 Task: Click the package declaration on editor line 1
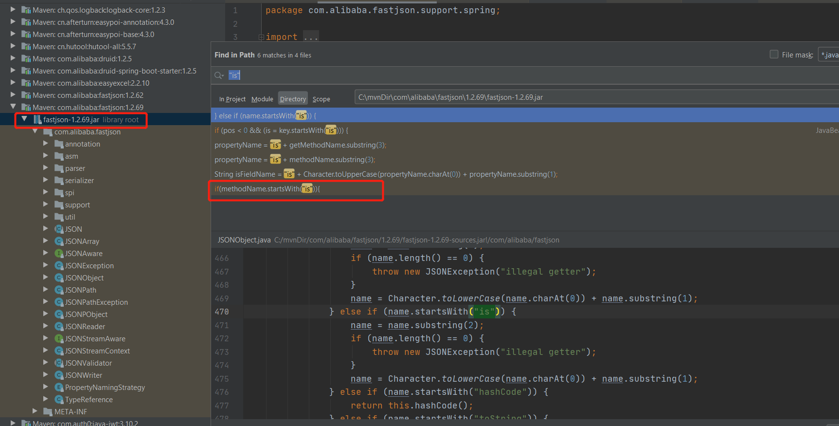pos(383,10)
